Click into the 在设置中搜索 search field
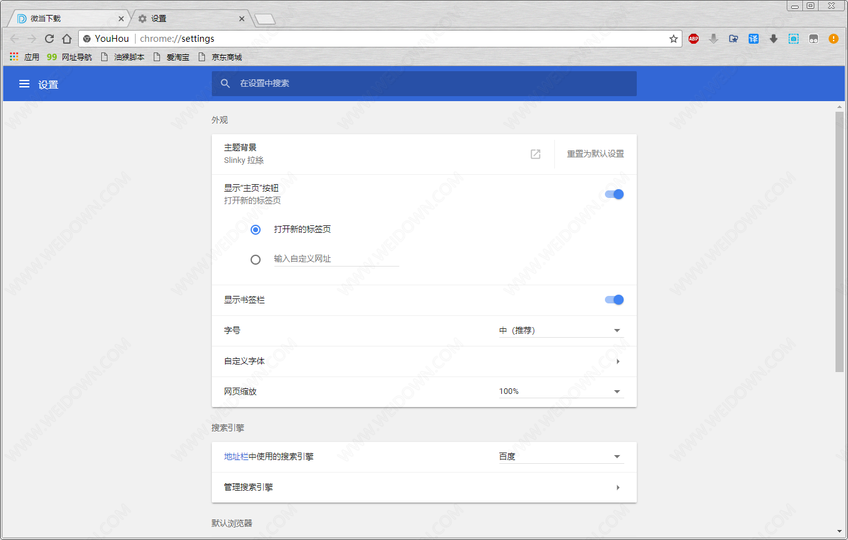The image size is (848, 540). 424,83
